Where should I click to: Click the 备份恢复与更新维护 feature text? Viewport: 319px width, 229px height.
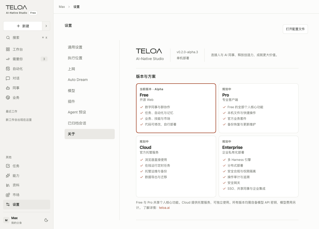point(242,124)
